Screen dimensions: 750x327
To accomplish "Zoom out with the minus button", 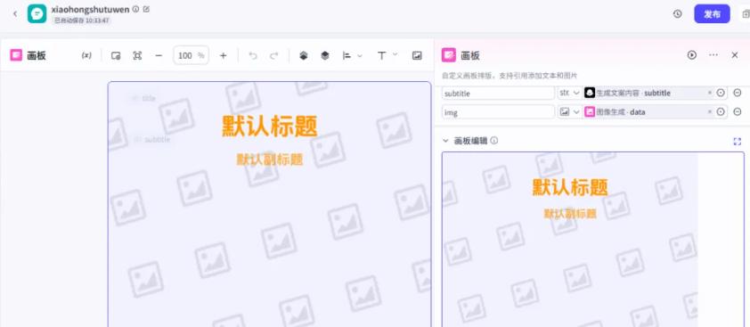I will point(159,55).
